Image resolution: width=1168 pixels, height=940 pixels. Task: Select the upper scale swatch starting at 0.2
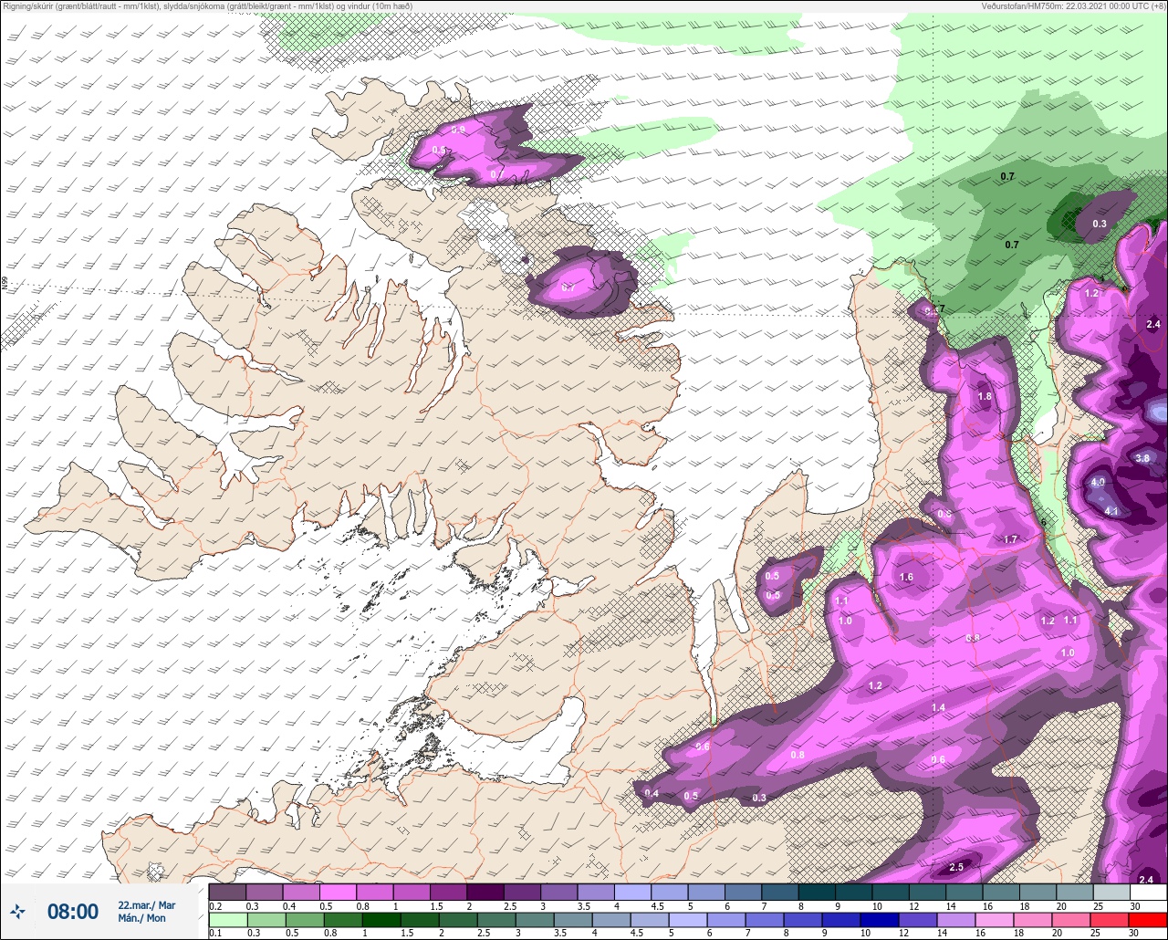tap(227, 892)
